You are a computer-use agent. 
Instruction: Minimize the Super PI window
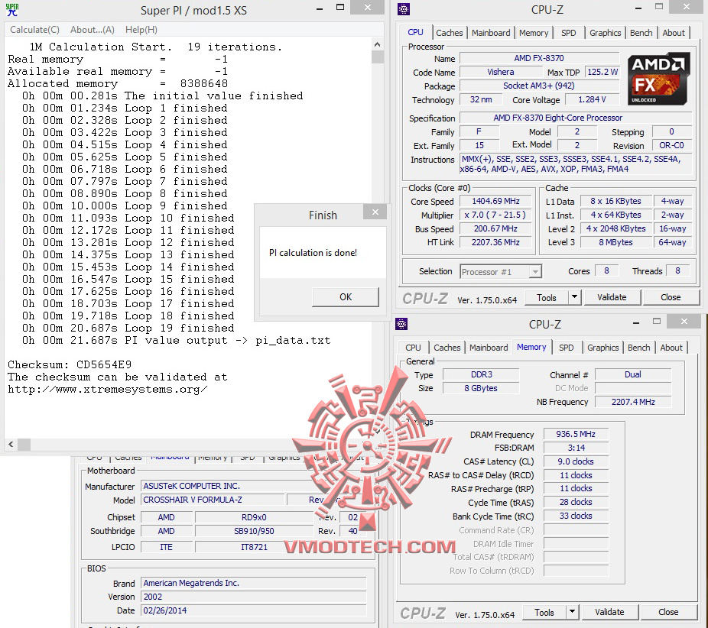(320, 9)
